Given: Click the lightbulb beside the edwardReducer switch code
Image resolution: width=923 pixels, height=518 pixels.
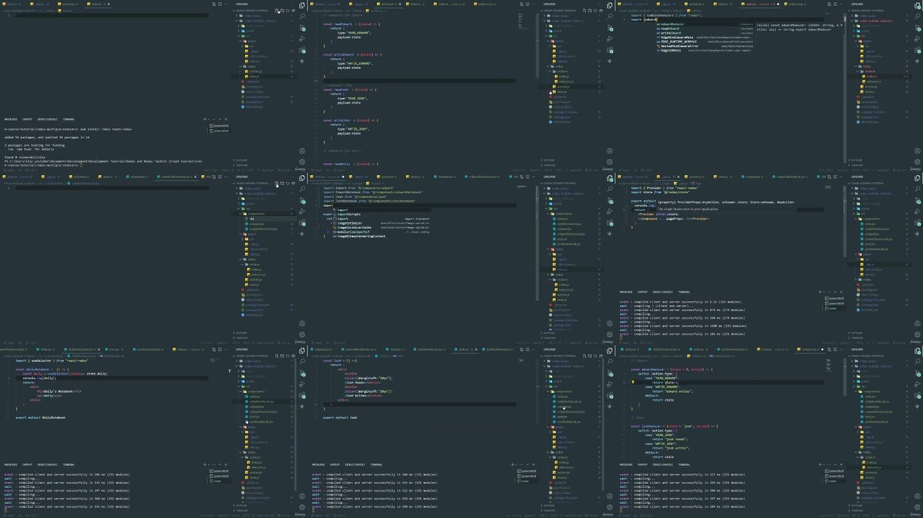Looking at the screenshot, I should pos(633,382).
